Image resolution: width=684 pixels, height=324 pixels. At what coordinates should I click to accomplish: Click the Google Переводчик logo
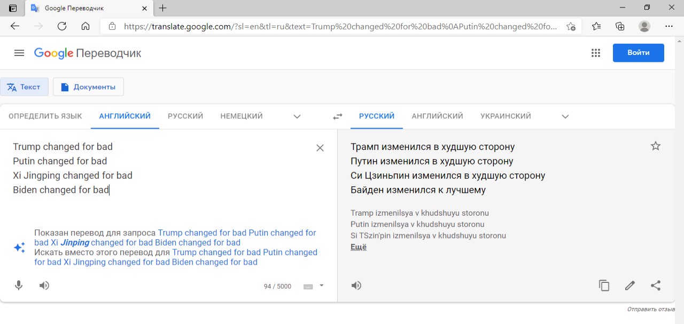tap(88, 53)
